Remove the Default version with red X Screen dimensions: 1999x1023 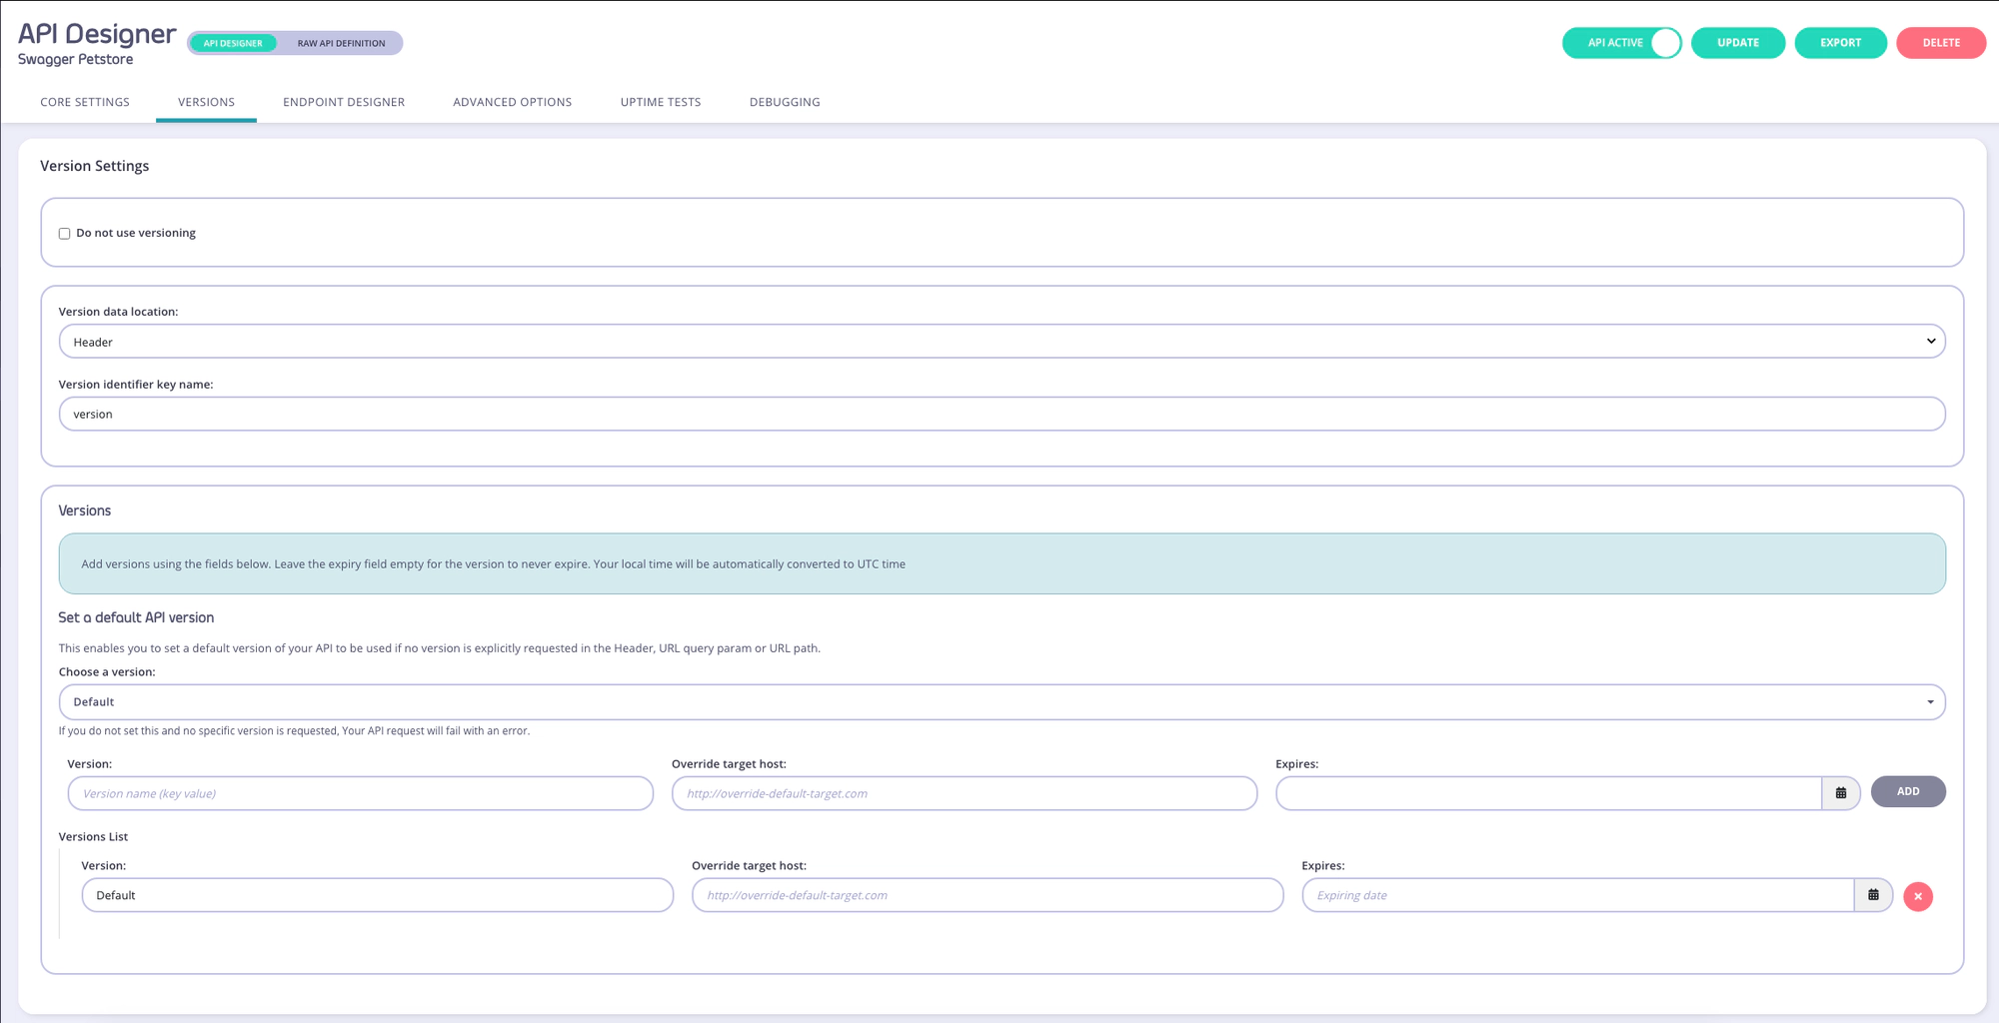1917,896
